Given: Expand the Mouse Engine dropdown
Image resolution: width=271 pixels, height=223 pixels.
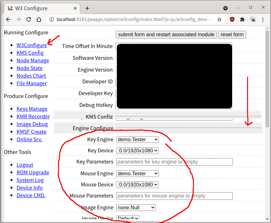Looking at the screenshot, I should tap(138, 173).
